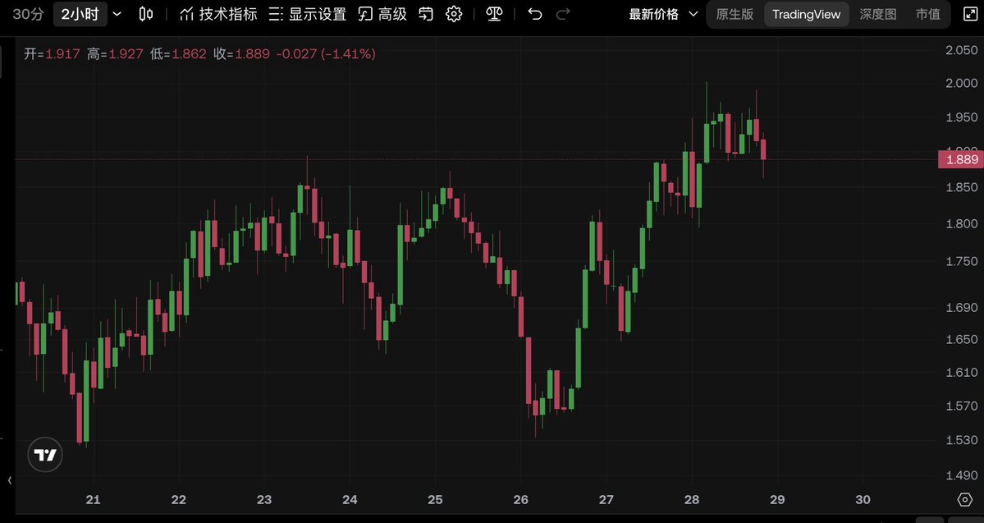
Task: Open the balance scale compare icon
Action: point(494,14)
